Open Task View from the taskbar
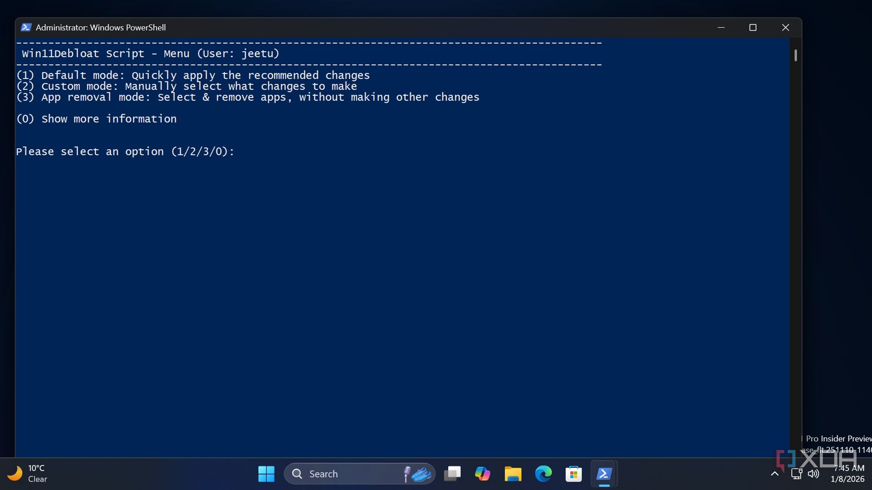 click(x=452, y=474)
